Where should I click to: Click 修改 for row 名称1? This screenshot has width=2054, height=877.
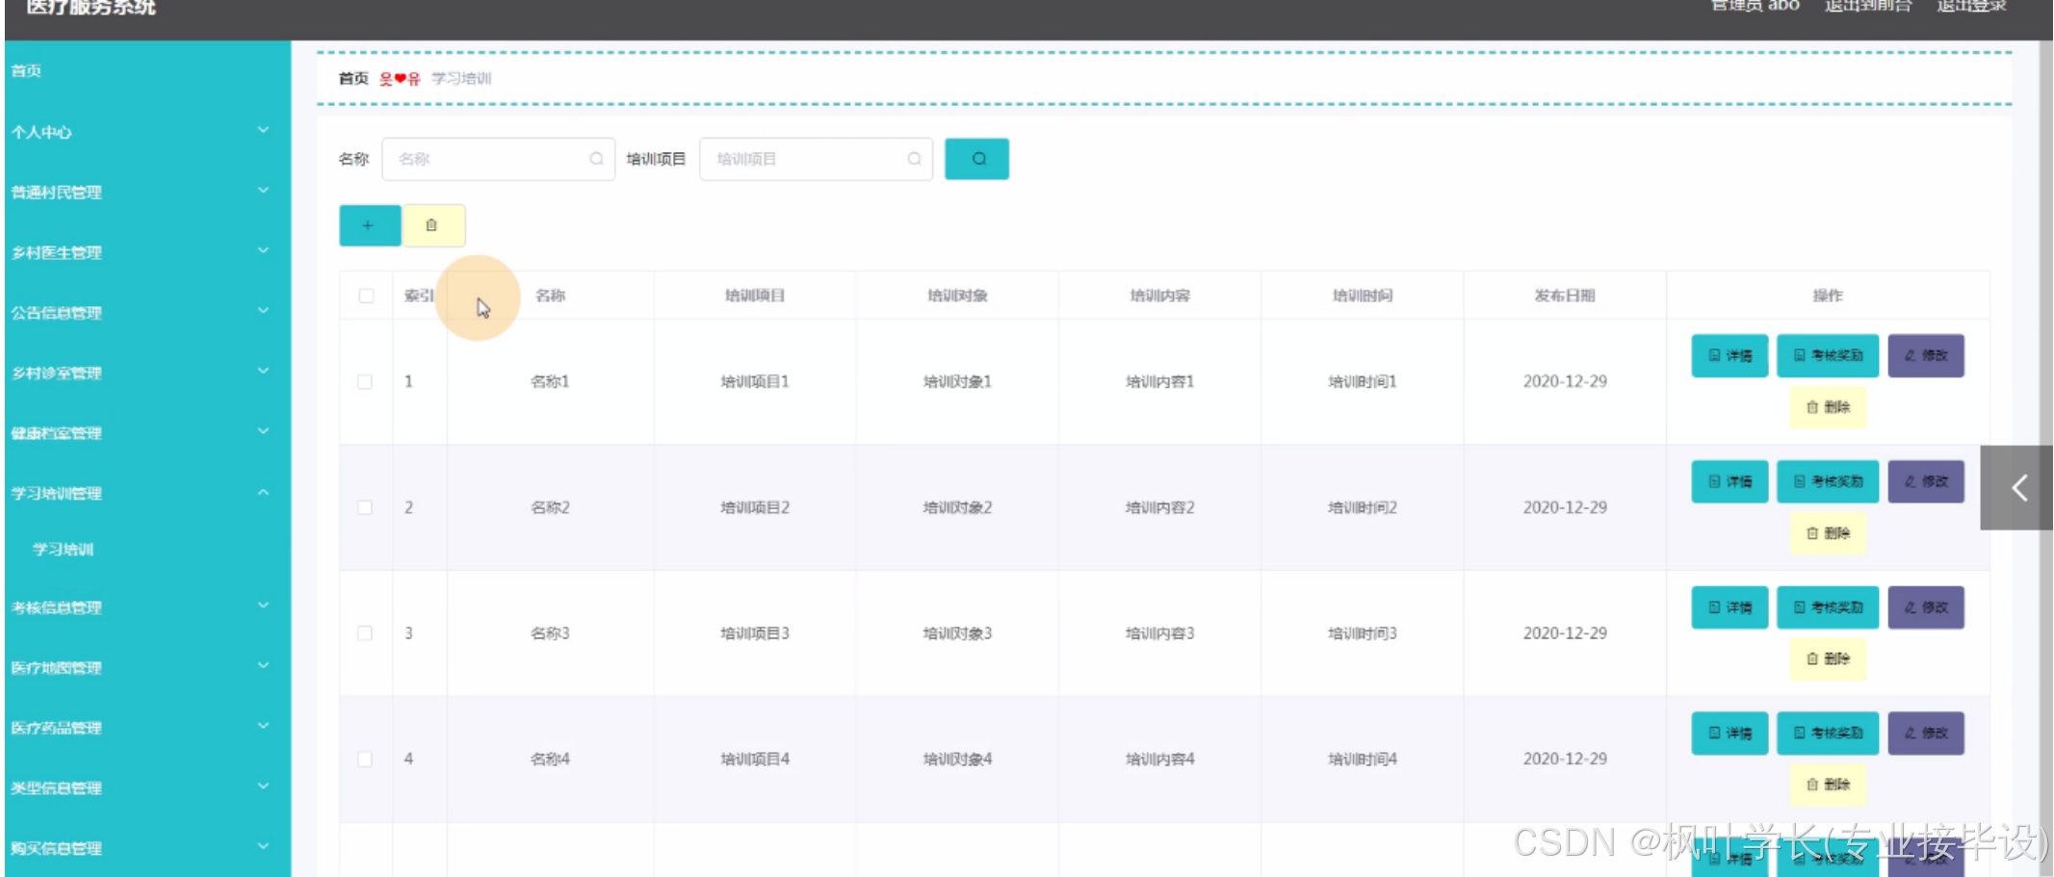click(1926, 356)
